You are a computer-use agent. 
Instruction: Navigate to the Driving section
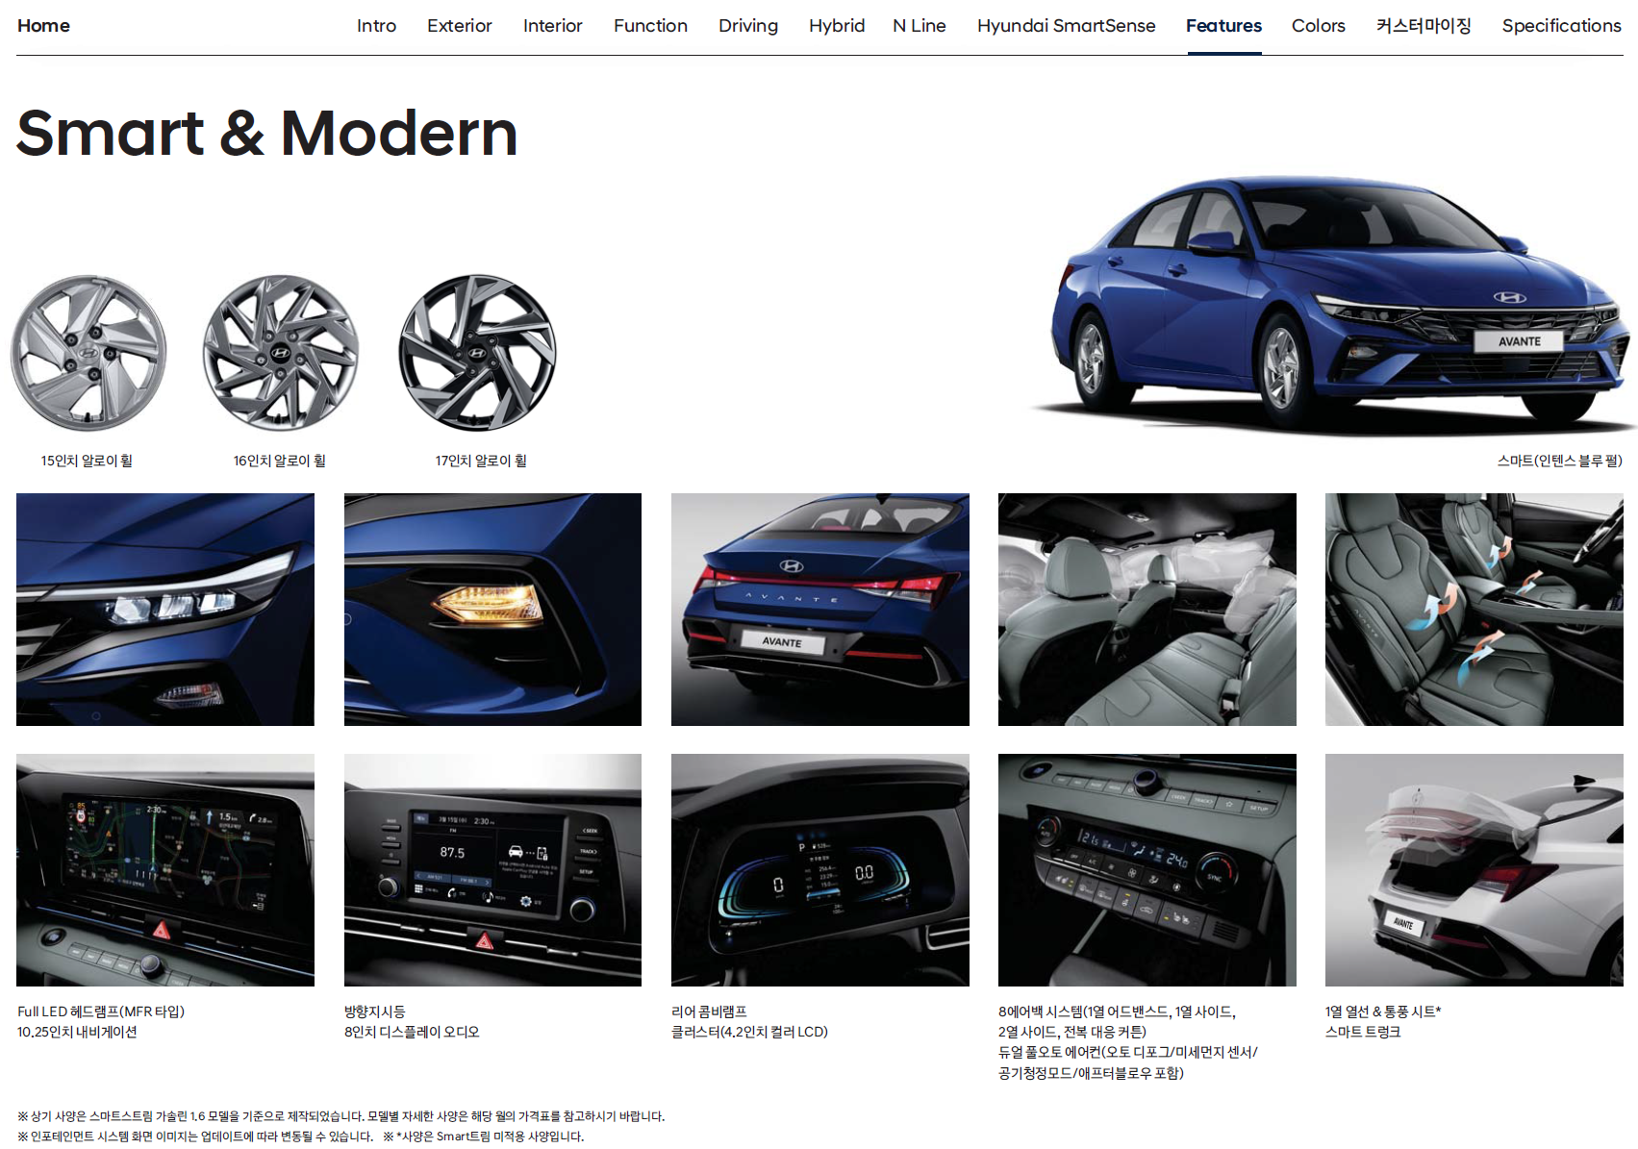[748, 26]
